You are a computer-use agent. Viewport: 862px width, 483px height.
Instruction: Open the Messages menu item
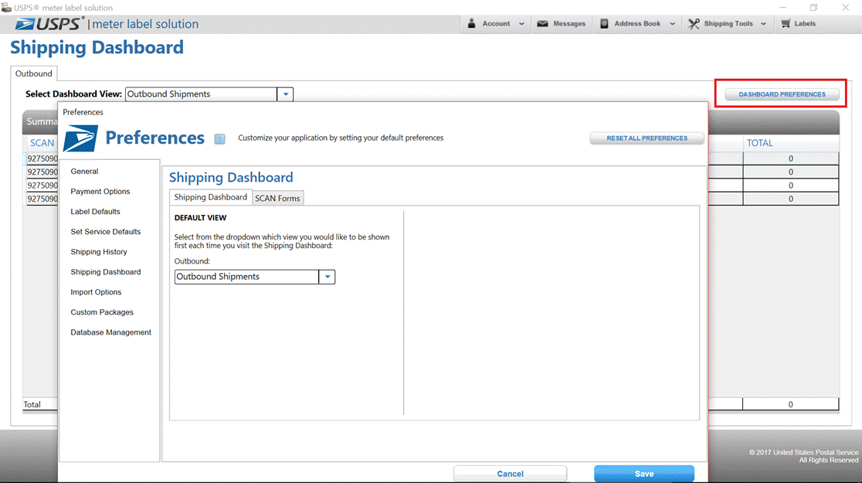coord(562,24)
